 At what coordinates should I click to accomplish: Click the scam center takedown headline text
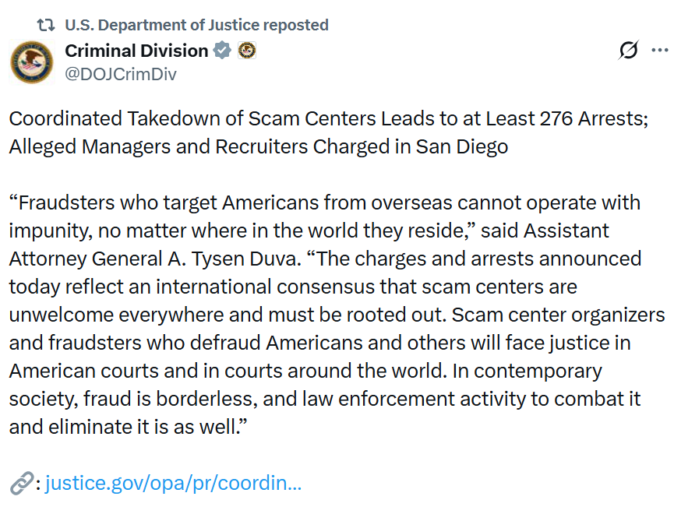327,132
